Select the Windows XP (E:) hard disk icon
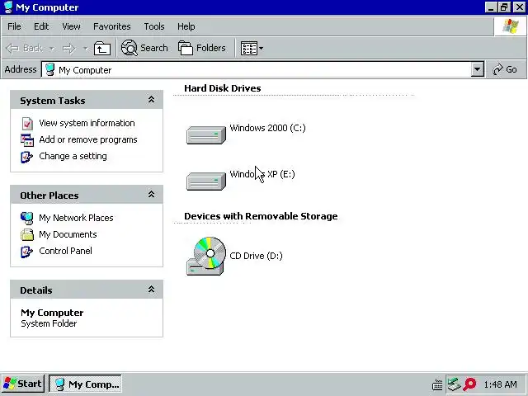 pyautogui.click(x=206, y=181)
